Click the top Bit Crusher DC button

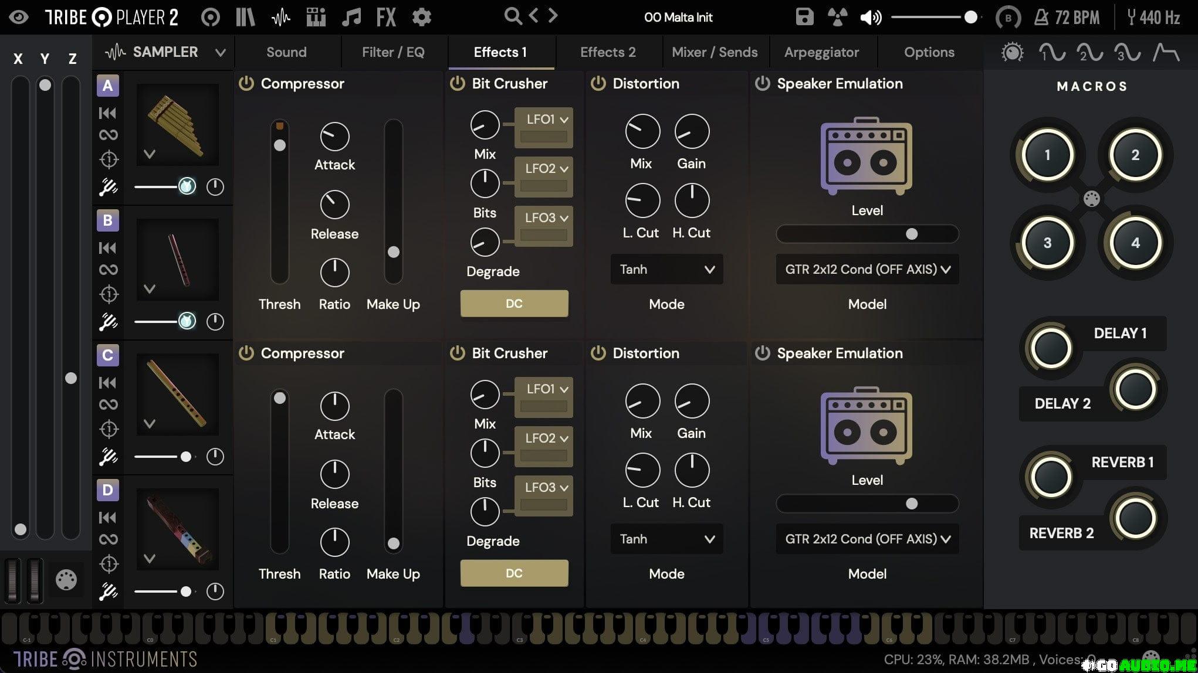514,304
